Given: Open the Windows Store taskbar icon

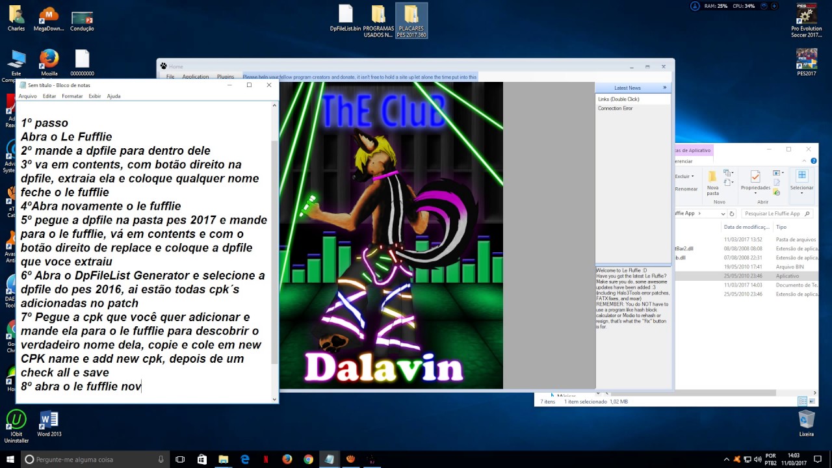Looking at the screenshot, I should pyautogui.click(x=202, y=459).
